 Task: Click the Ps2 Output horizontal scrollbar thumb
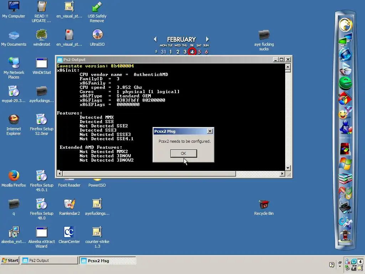(x=149, y=173)
